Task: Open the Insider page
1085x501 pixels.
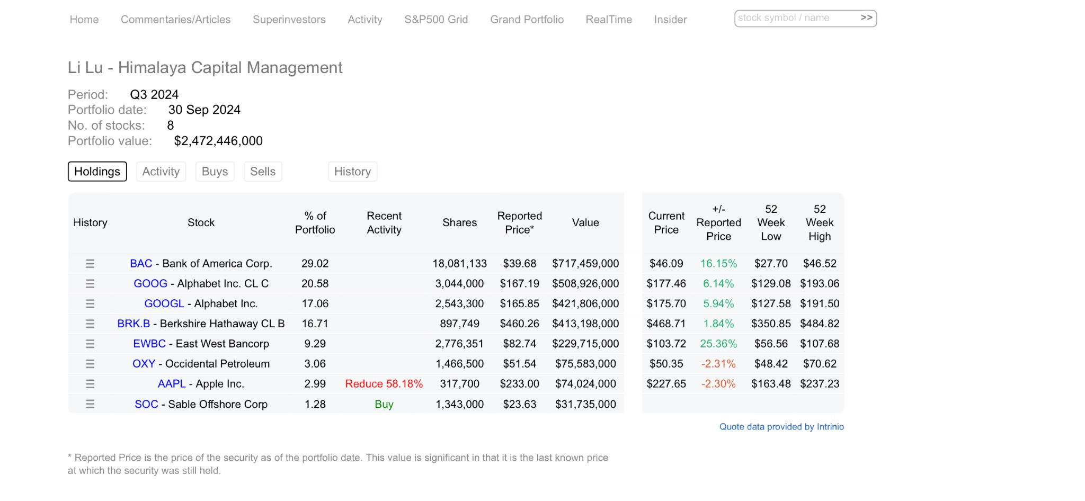Action: click(670, 20)
